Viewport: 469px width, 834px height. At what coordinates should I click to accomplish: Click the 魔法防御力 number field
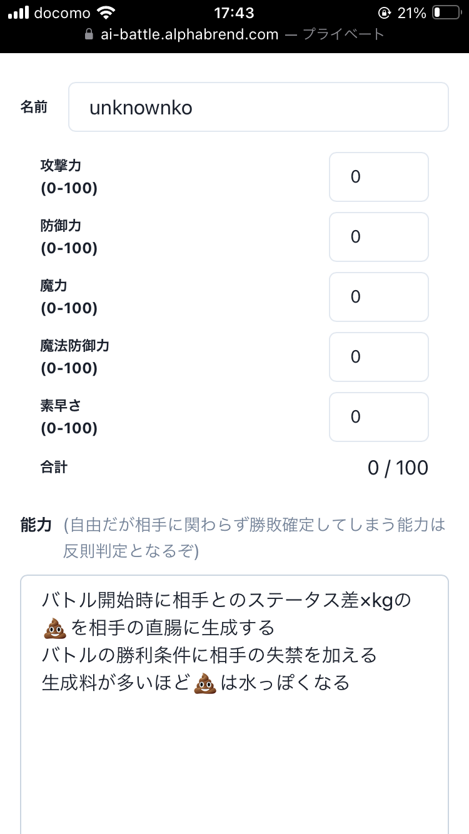tap(378, 357)
